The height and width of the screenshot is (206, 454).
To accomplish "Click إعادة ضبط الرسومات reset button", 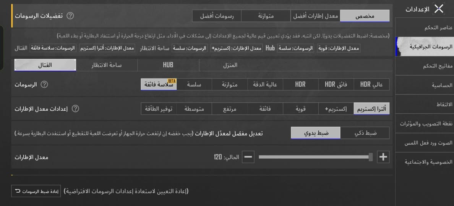I will tap(36, 191).
